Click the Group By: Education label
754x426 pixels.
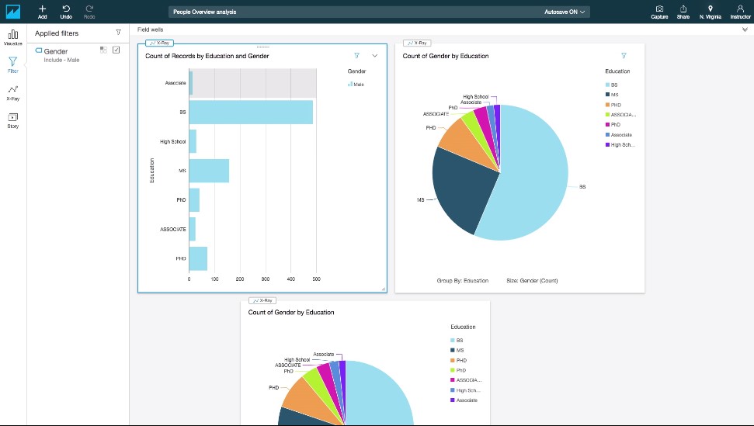coord(463,280)
